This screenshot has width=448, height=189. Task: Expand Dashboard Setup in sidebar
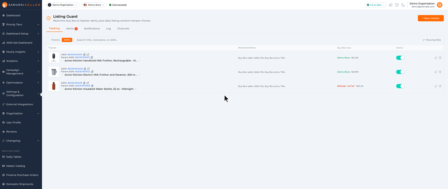click(21, 34)
